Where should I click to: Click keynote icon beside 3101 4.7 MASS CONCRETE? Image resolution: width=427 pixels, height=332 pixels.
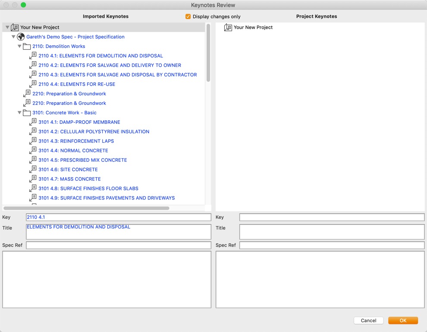(33, 179)
